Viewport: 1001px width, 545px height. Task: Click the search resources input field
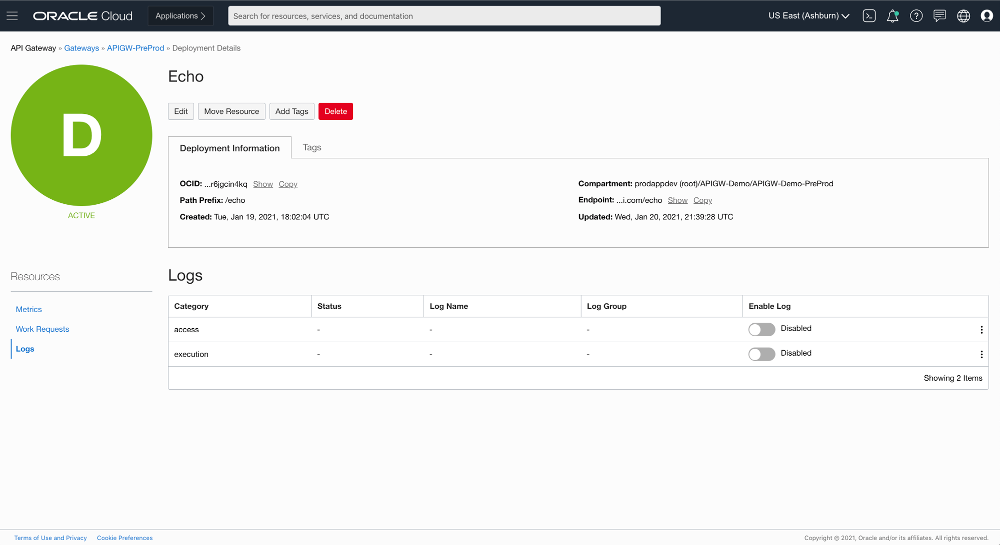tap(444, 15)
